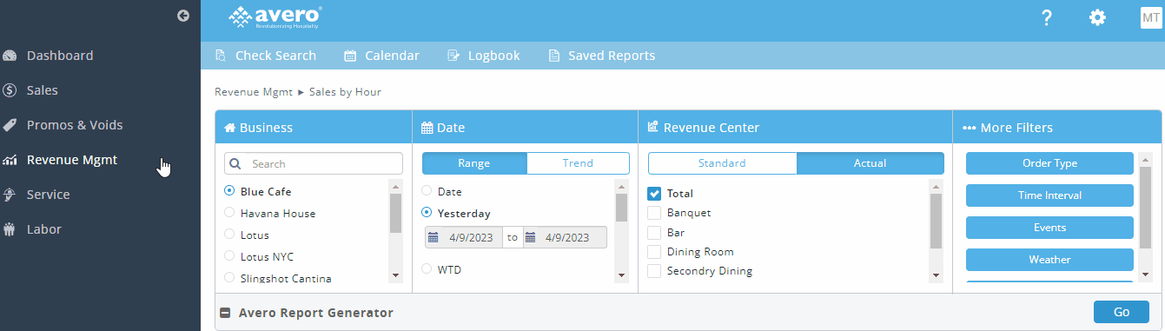1165x331 pixels.
Task: Check the Secondry Dining checkbox
Action: point(655,271)
